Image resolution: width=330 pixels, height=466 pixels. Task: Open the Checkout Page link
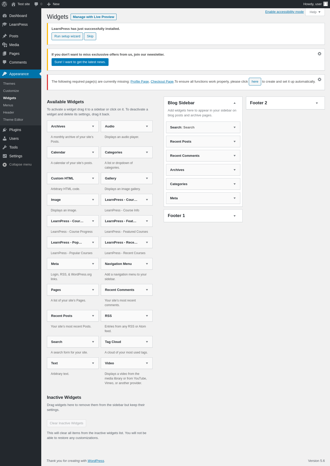pyautogui.click(x=162, y=82)
